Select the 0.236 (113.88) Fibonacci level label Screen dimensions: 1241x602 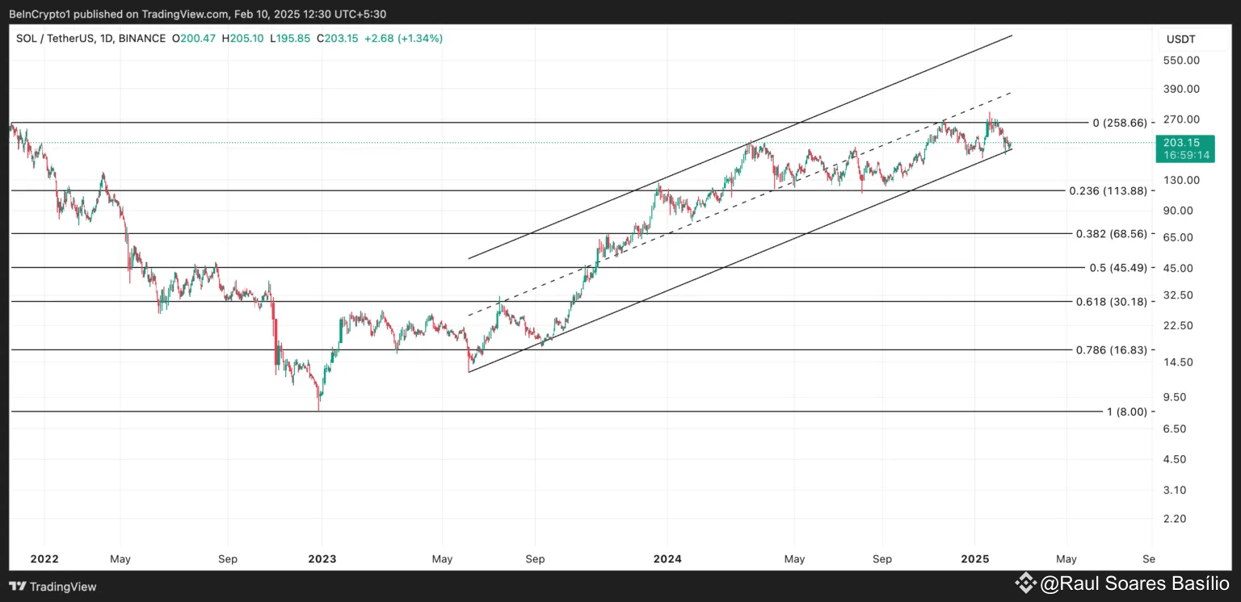1108,190
